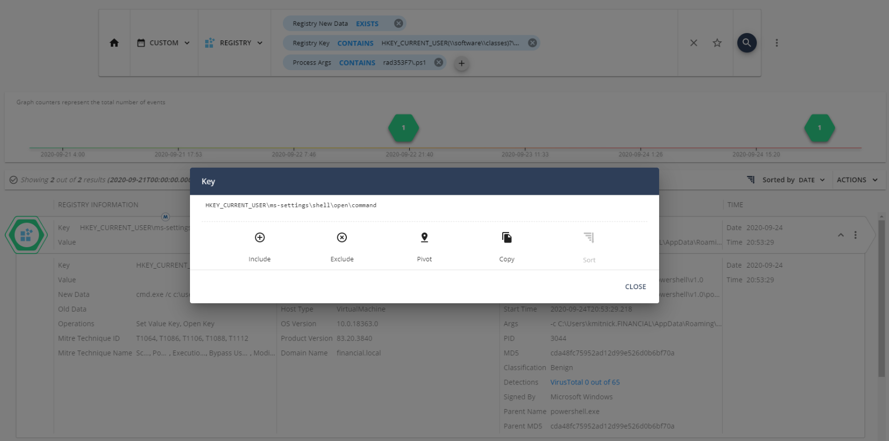Clear the query with the X icon
This screenshot has width=889, height=441.
pyautogui.click(x=693, y=43)
